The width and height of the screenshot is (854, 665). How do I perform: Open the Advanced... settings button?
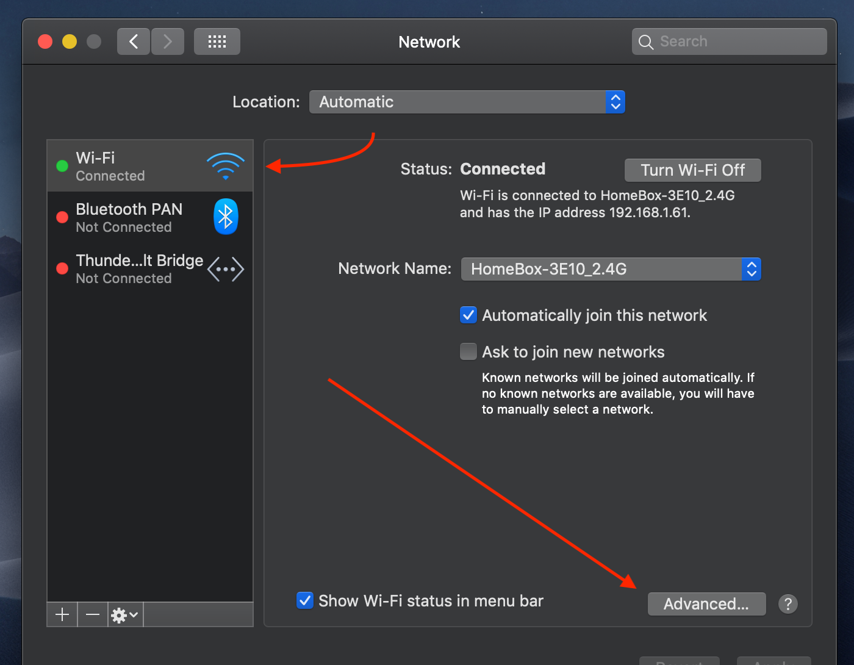click(x=706, y=604)
